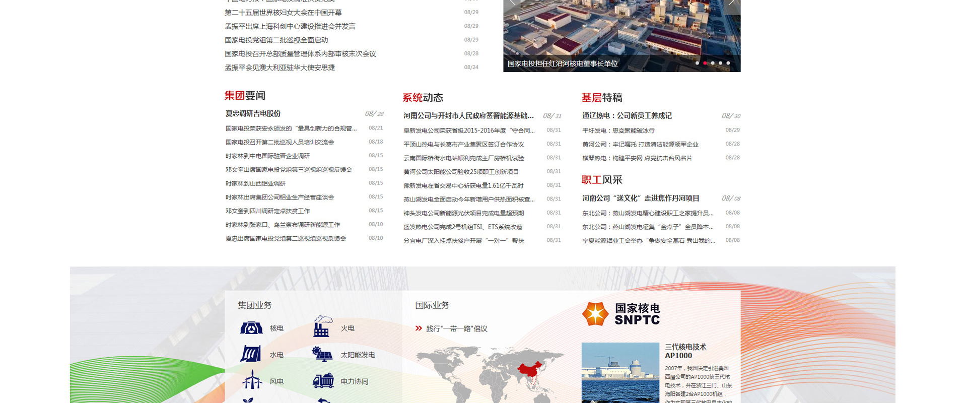Image resolution: width=967 pixels, height=403 pixels.
Task: Select the last carousel indicator dot
Action: pos(728,63)
